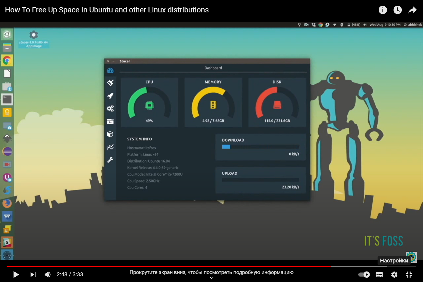Click the 2:48 / 3:33 time display
Screen dimensions: 423x282
(x=70, y=275)
